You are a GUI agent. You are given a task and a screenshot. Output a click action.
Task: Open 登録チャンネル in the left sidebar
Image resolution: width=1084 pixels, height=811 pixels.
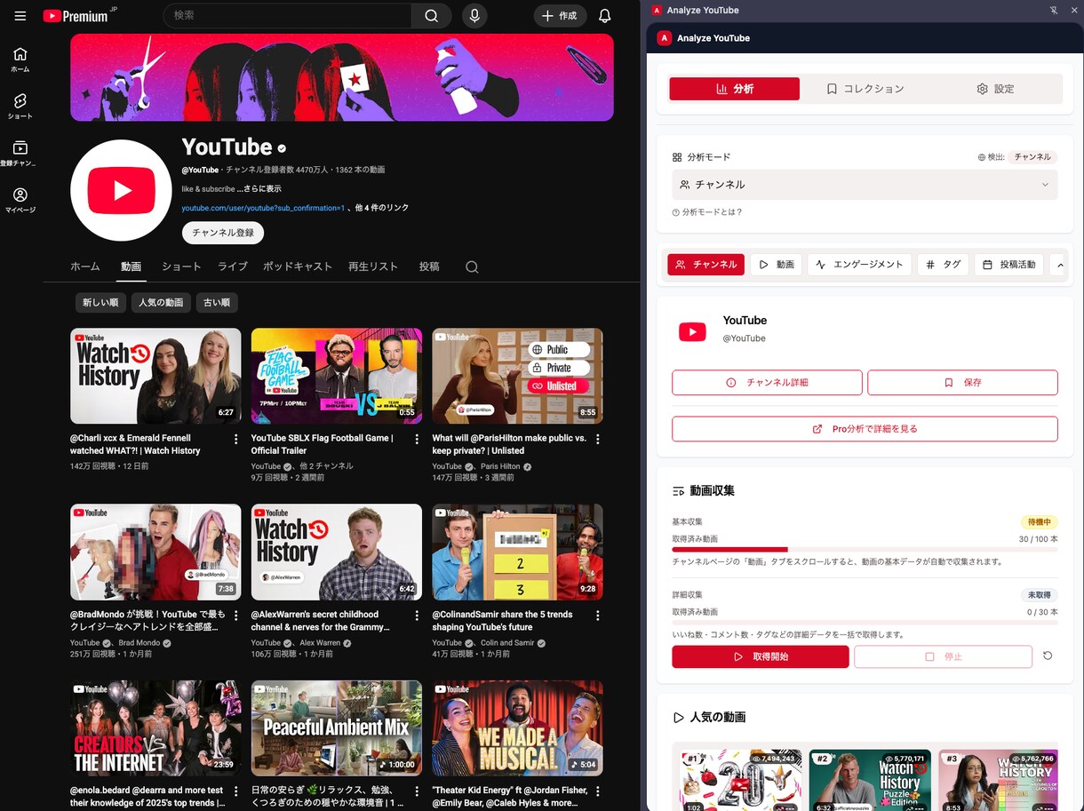point(20,154)
